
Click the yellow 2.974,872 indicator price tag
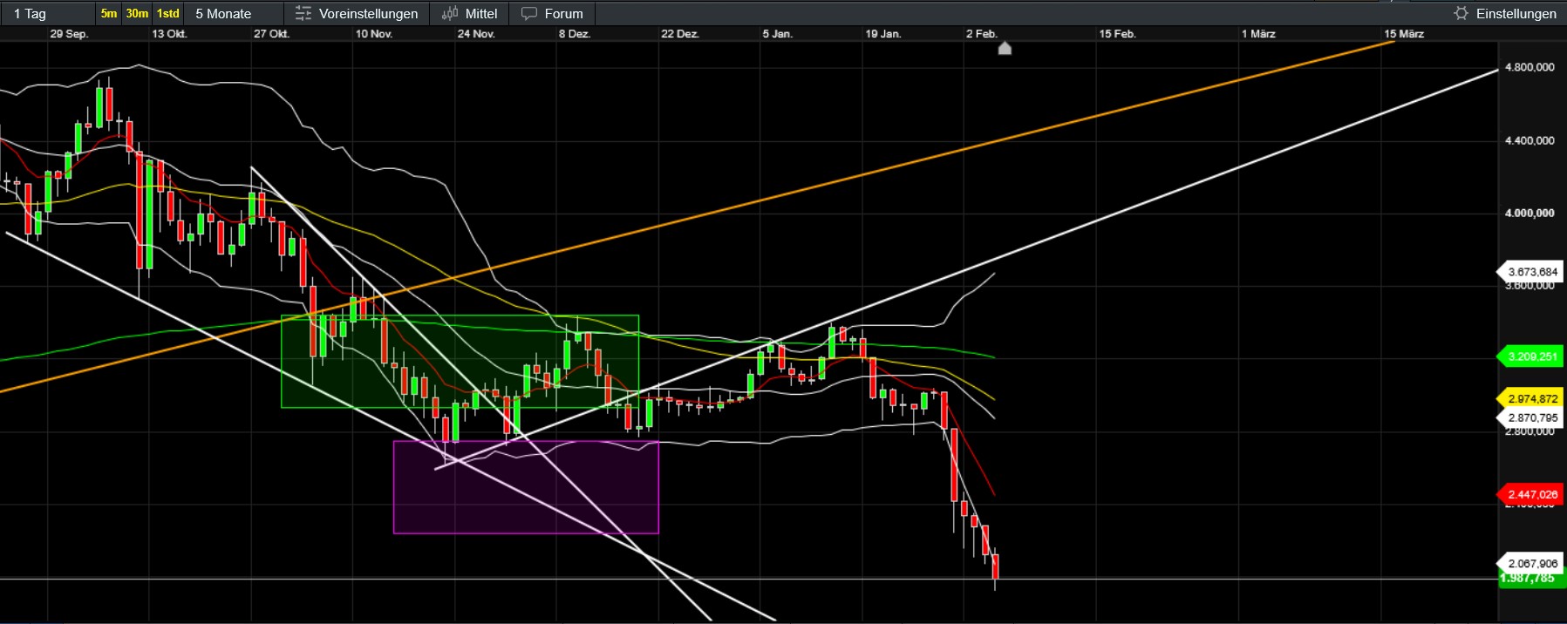[x=1532, y=398]
